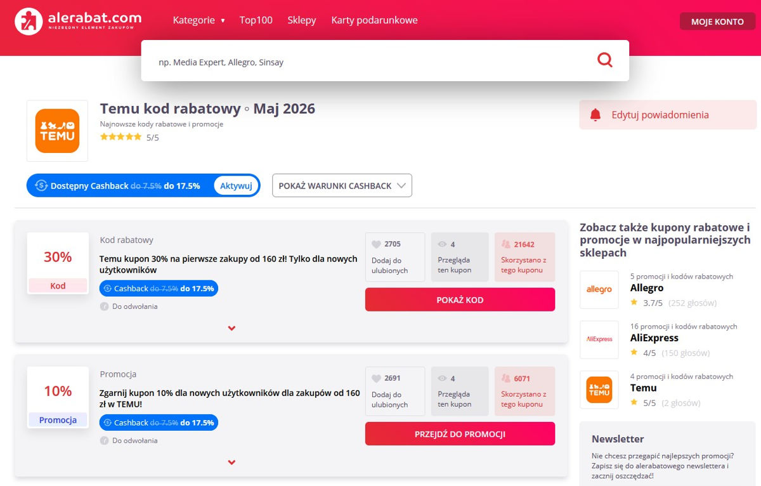Viewport: 761px width, 486px height.
Task: Expand the 10% promotion details chevron
Action: pos(231,462)
